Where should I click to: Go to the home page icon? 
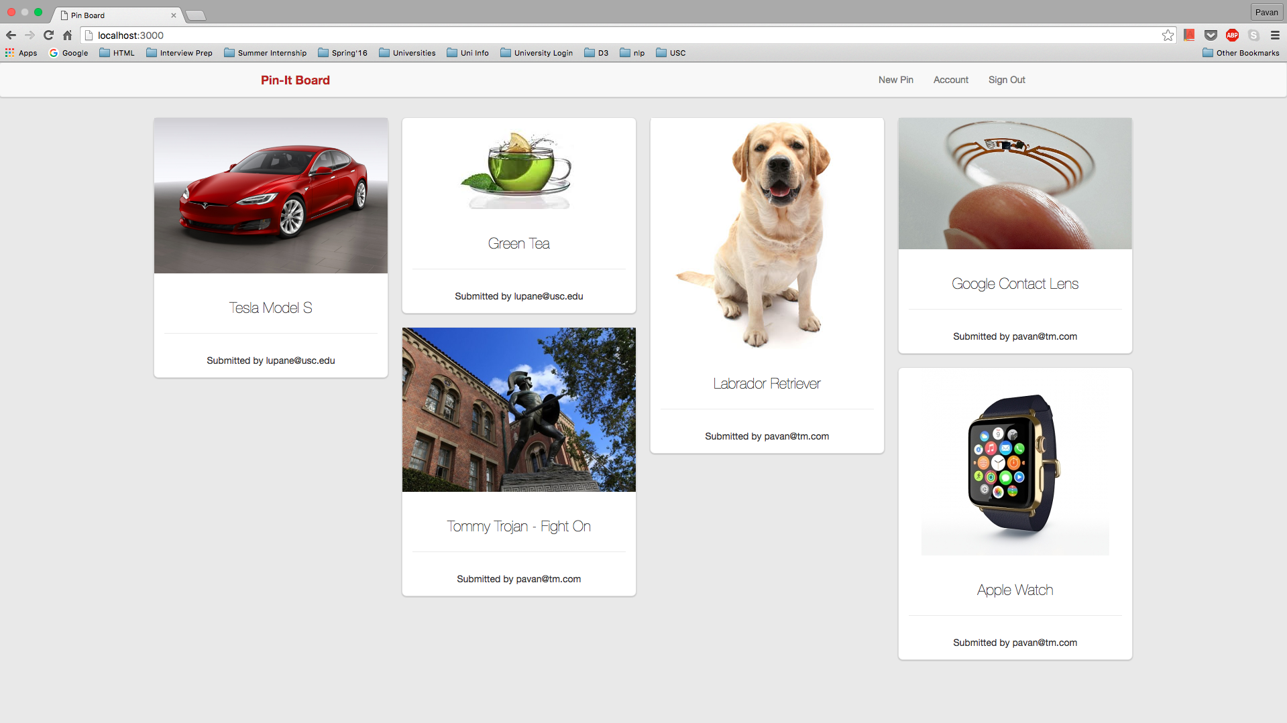pyautogui.click(x=67, y=36)
